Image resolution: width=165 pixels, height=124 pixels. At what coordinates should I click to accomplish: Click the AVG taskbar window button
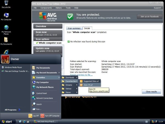click(45, 122)
